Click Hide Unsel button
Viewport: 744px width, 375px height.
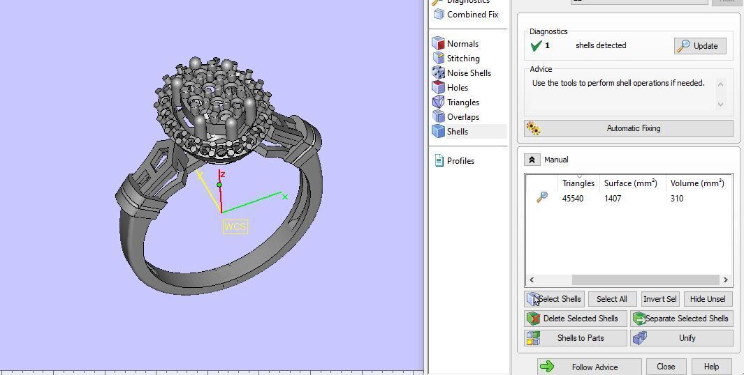pos(708,299)
